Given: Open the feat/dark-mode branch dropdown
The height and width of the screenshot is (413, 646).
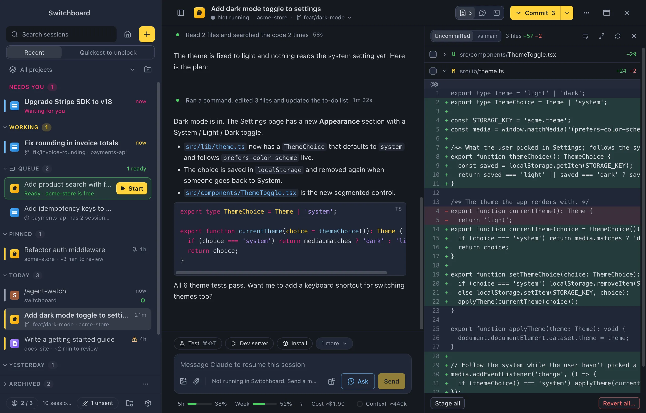Looking at the screenshot, I should [x=324, y=18].
